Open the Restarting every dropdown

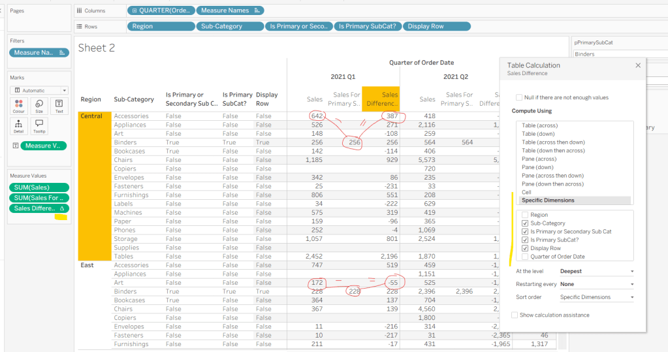pyautogui.click(x=597, y=284)
